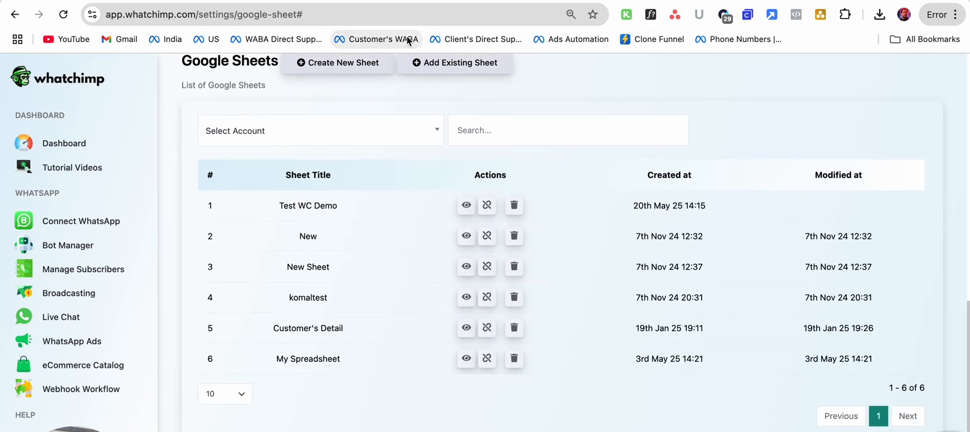
Task: View the New Sheet row eye icon
Action: [466, 266]
